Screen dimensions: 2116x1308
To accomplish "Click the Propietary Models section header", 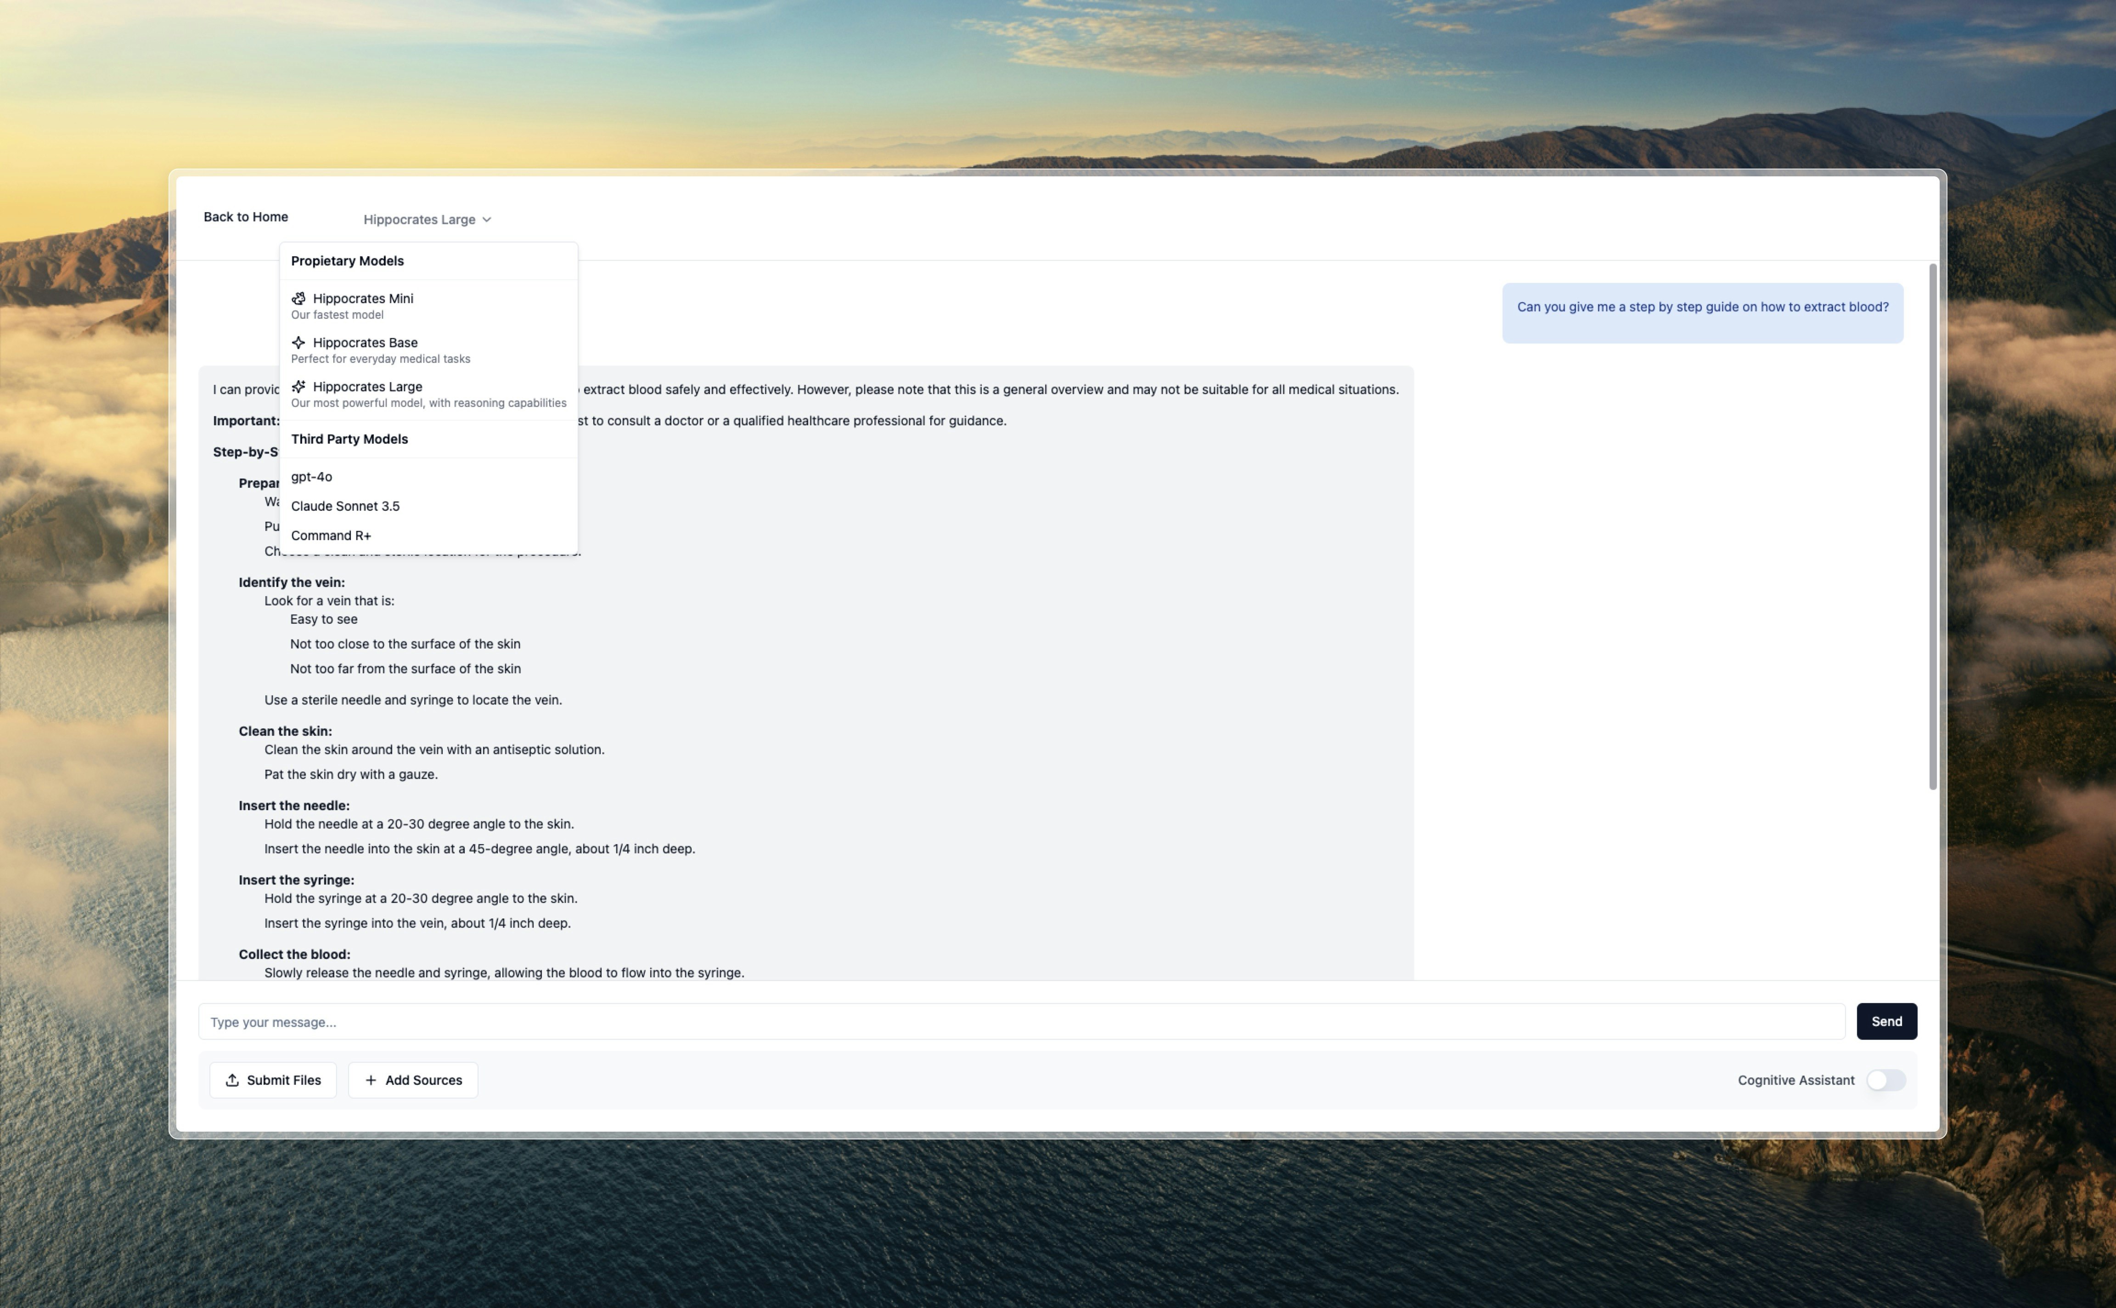I will click(x=347, y=261).
